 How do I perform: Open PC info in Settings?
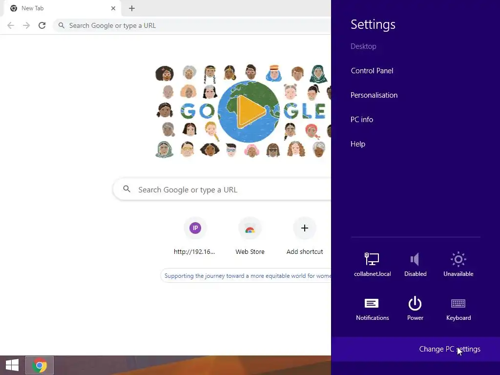pyautogui.click(x=362, y=120)
